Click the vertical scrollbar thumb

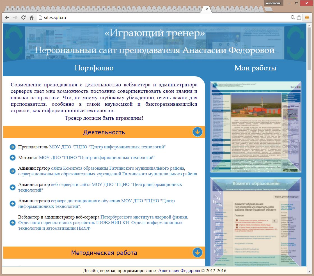[x=309, y=49]
